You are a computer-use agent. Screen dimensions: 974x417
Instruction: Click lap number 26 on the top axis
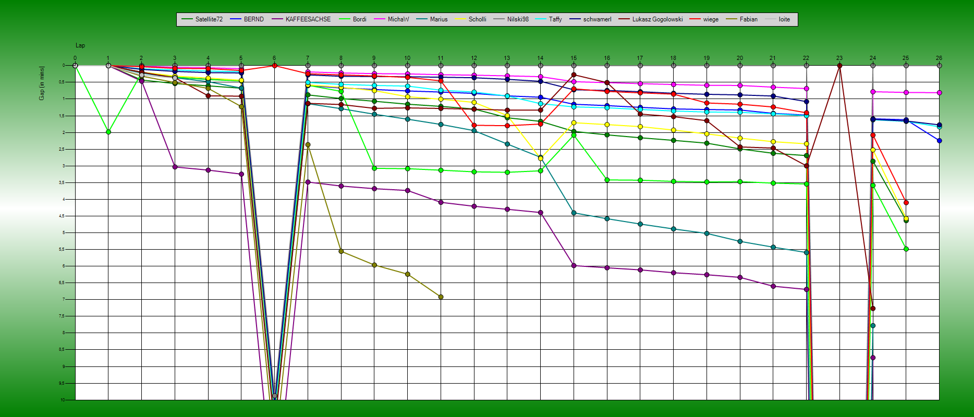coord(939,58)
